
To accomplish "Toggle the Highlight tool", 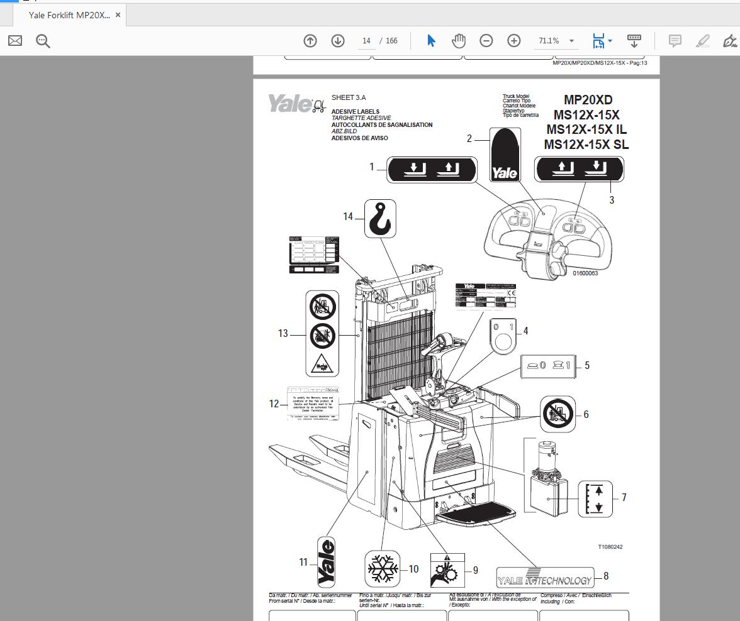I will pyautogui.click(x=702, y=41).
